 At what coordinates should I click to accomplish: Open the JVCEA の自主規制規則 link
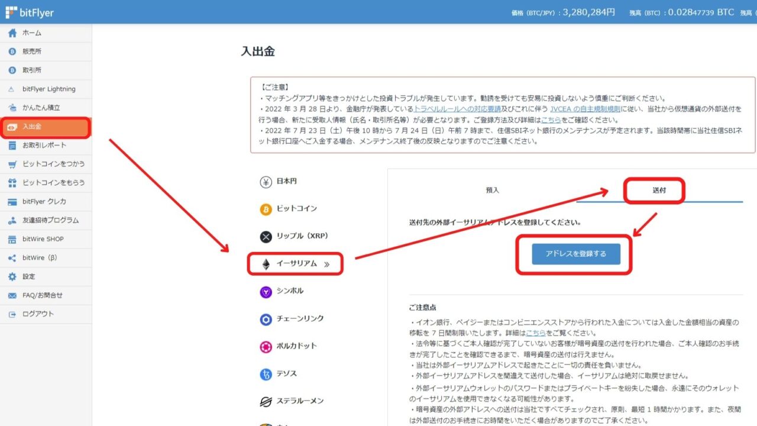[x=585, y=109]
